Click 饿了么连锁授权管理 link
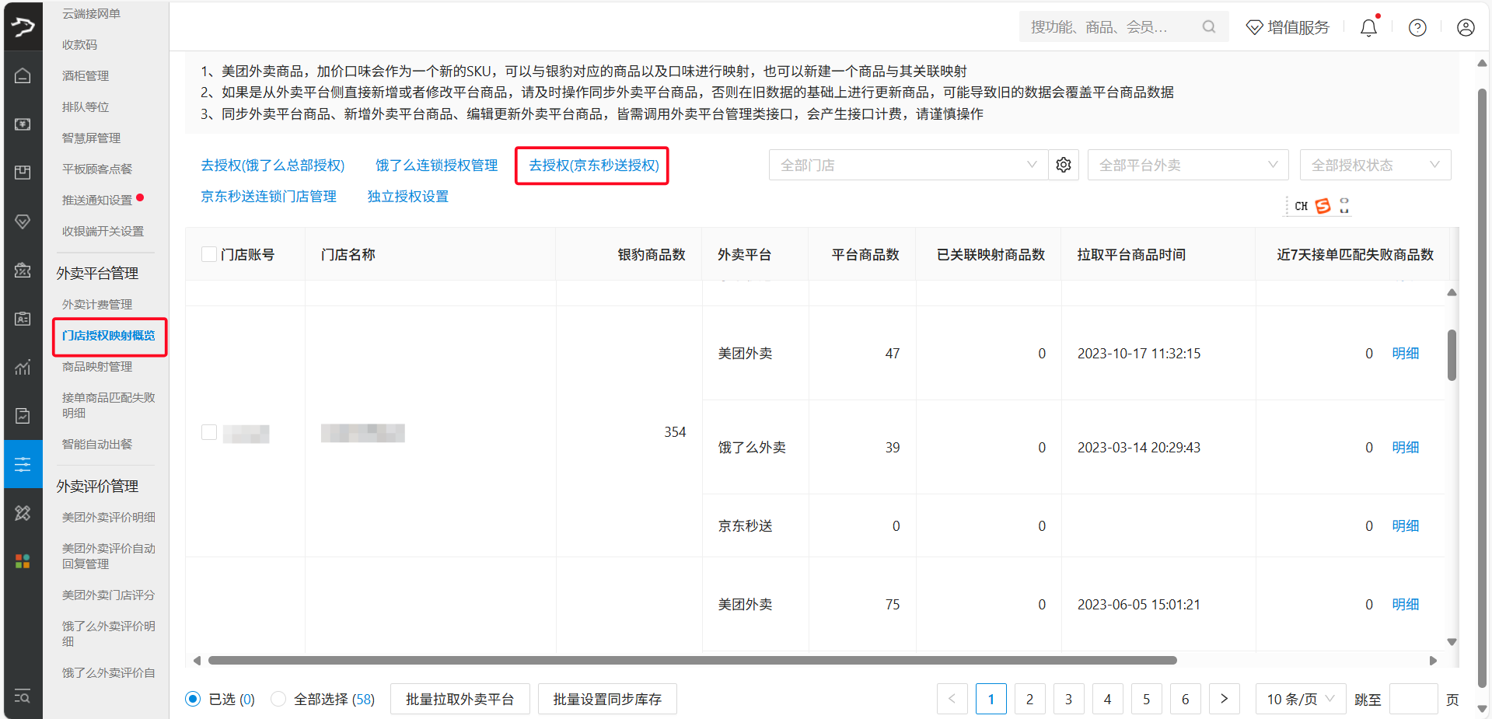Screen dimensions: 1492x719 436,166
